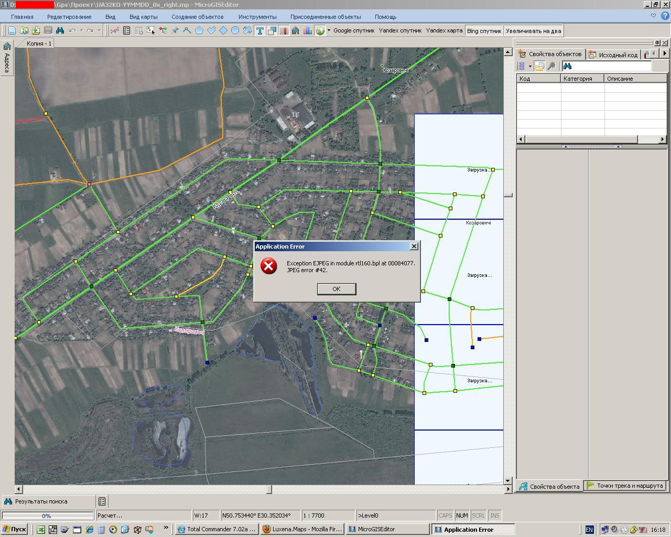Toggle the Bing спутник map layer

tap(484, 31)
